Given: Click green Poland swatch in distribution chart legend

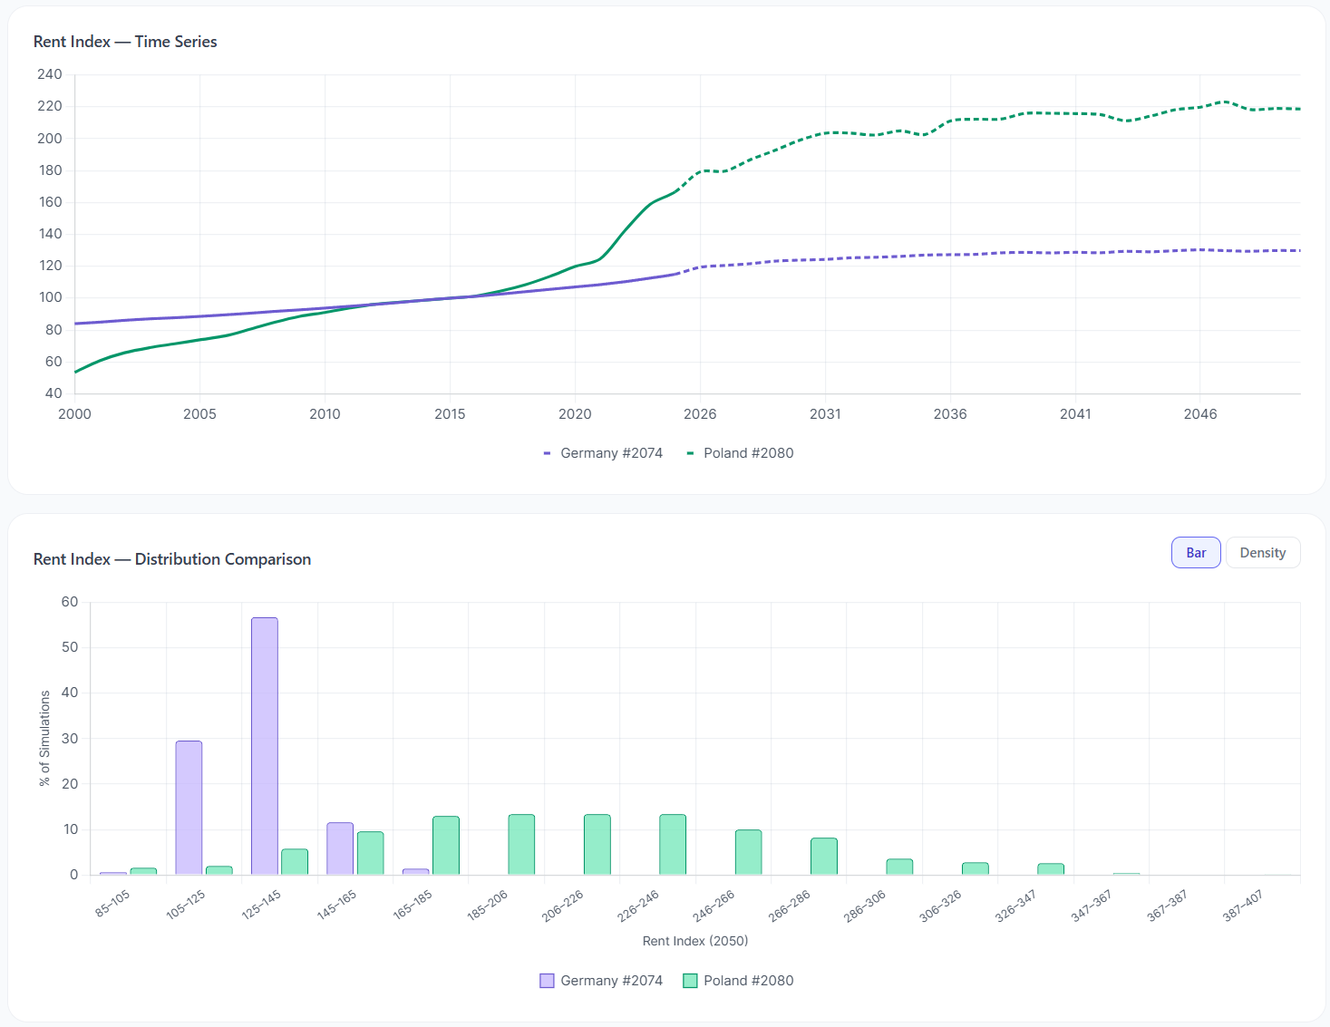Looking at the screenshot, I should 690,981.
